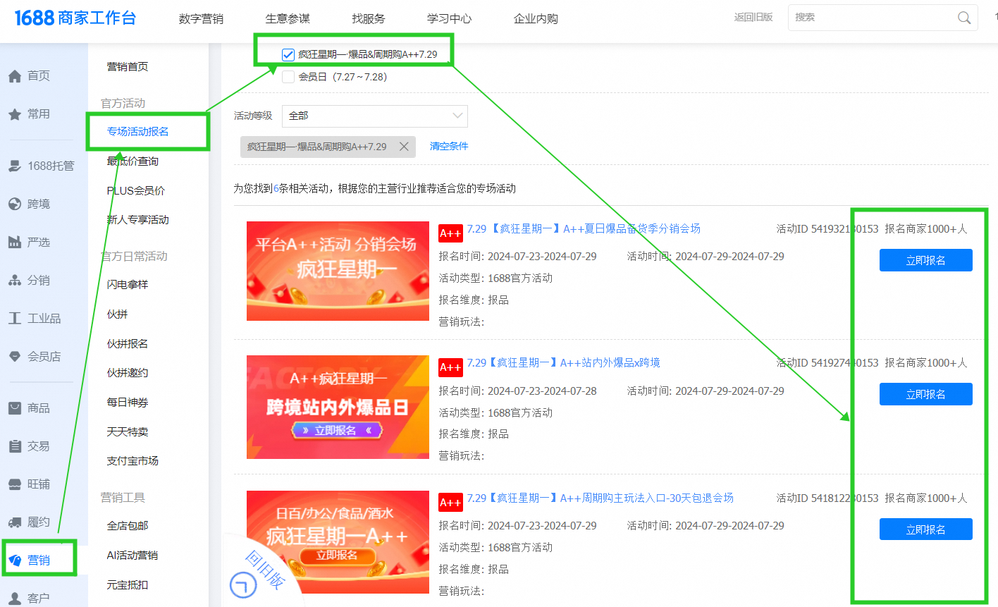The width and height of the screenshot is (998, 607).
Task: Select 最低价查询 in the marketing submenu
Action: 133,161
